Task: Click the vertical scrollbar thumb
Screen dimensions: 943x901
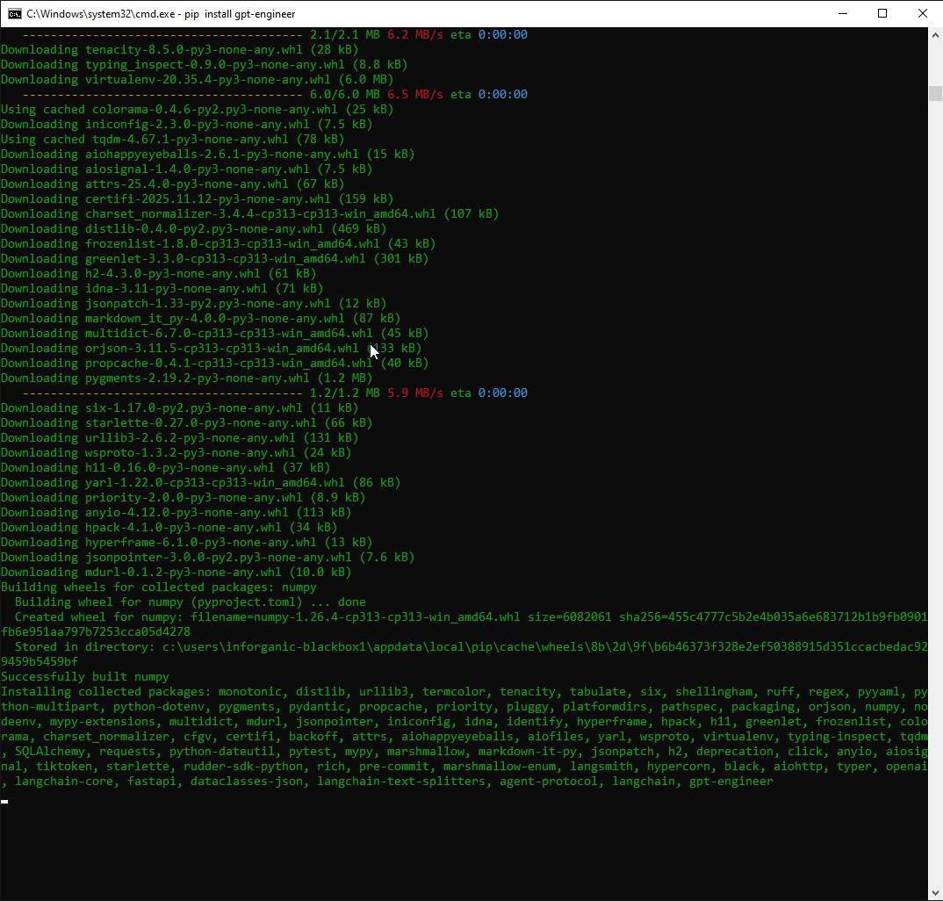Action: 935,93
